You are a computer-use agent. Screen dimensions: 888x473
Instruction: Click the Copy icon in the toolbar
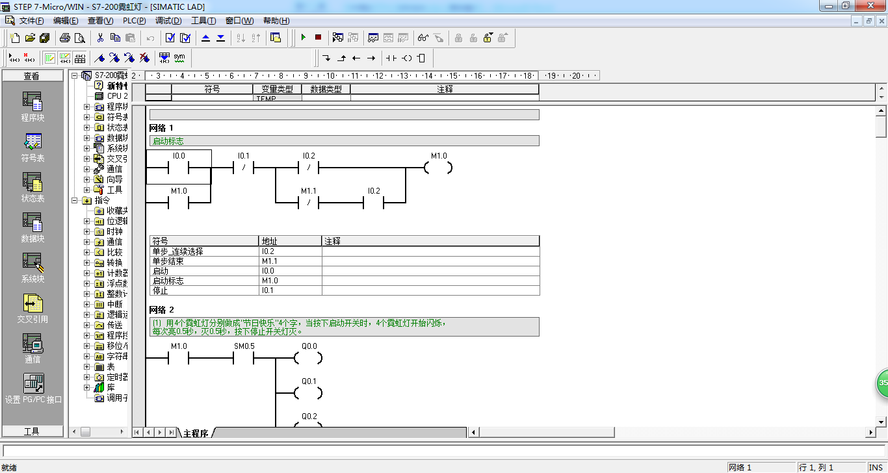115,38
